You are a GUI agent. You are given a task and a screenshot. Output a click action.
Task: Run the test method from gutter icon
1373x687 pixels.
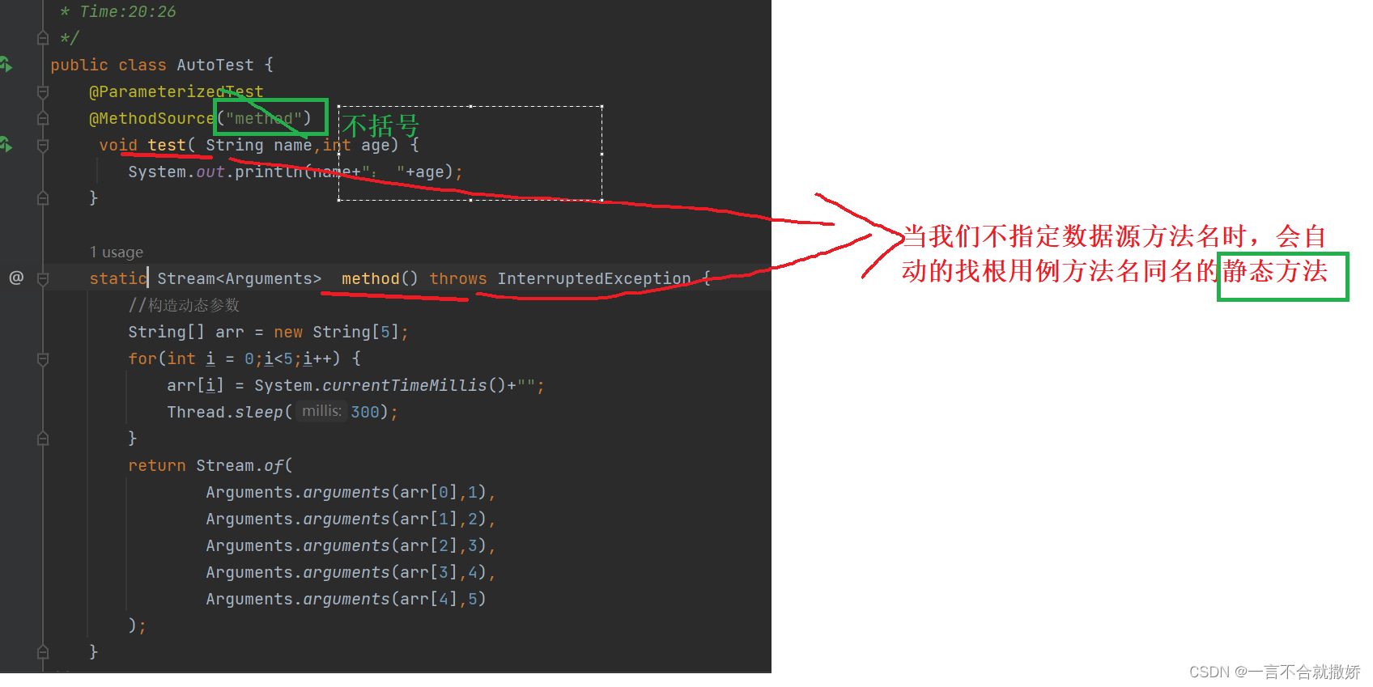pos(6,145)
